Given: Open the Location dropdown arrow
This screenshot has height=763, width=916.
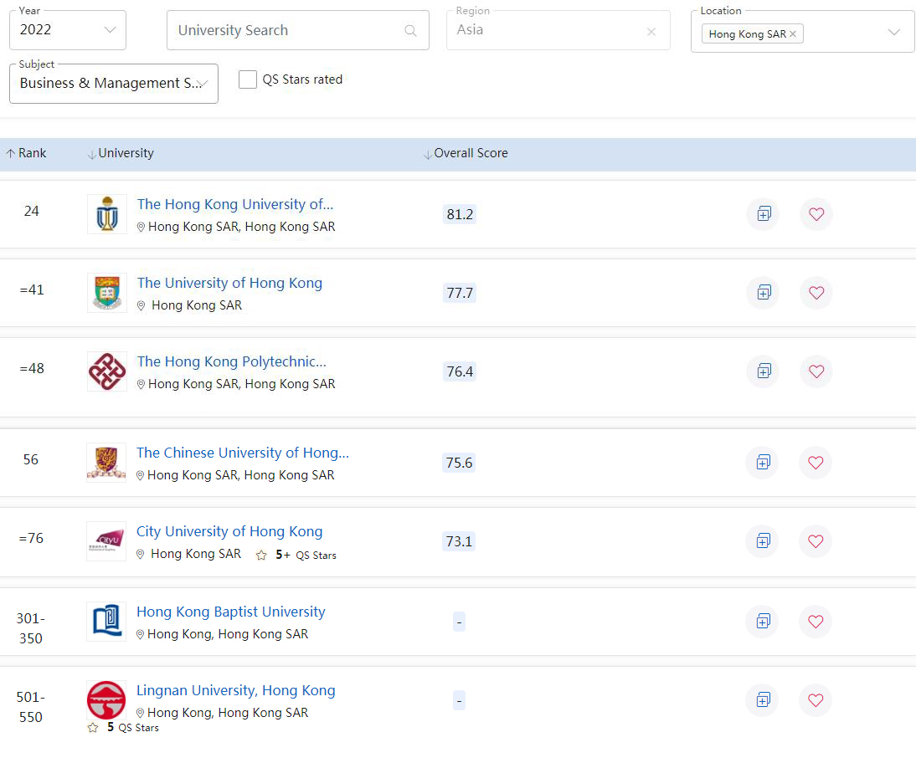Looking at the screenshot, I should [893, 33].
